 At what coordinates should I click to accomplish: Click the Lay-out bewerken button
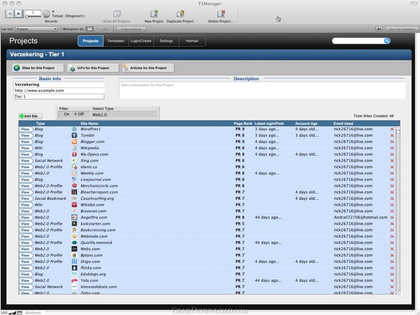coord(402,29)
